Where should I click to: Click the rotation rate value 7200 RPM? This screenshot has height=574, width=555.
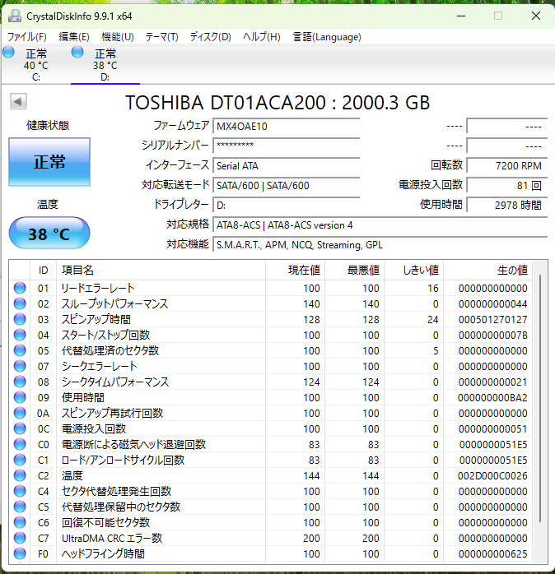tap(507, 165)
